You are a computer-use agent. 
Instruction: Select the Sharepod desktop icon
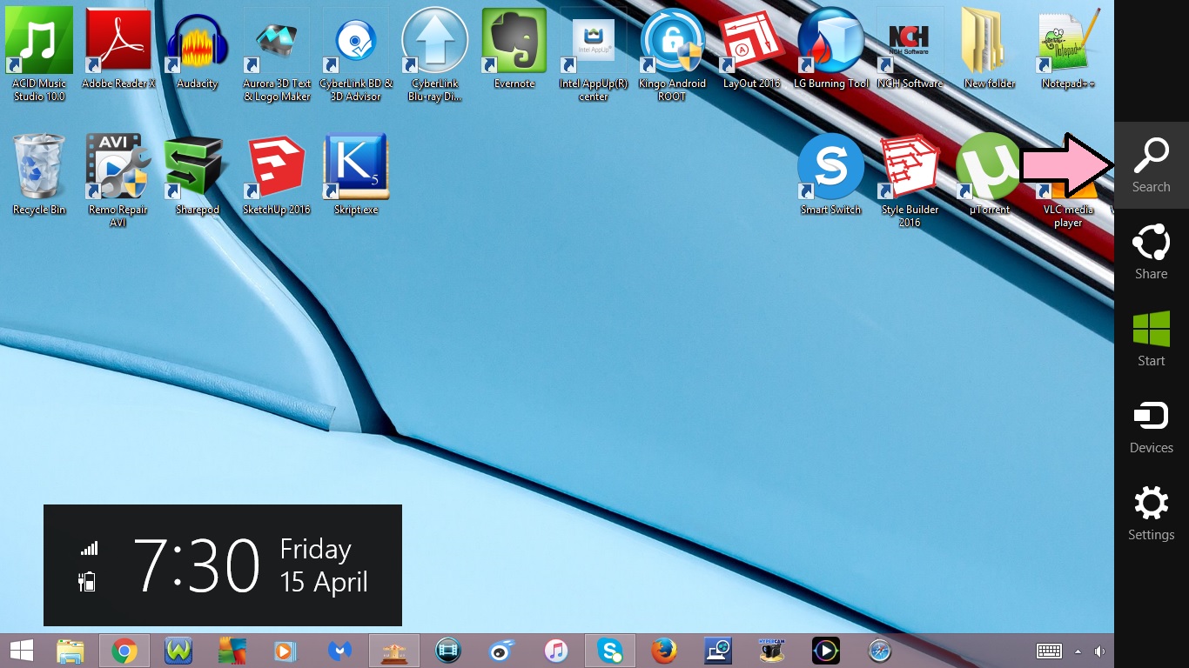[197, 175]
